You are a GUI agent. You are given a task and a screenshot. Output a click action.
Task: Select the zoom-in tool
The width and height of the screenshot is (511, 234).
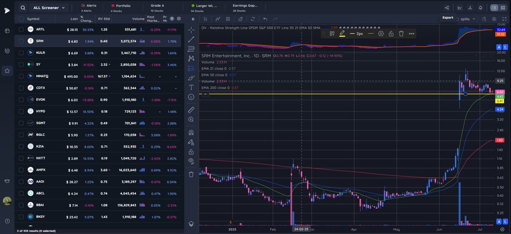191,120
